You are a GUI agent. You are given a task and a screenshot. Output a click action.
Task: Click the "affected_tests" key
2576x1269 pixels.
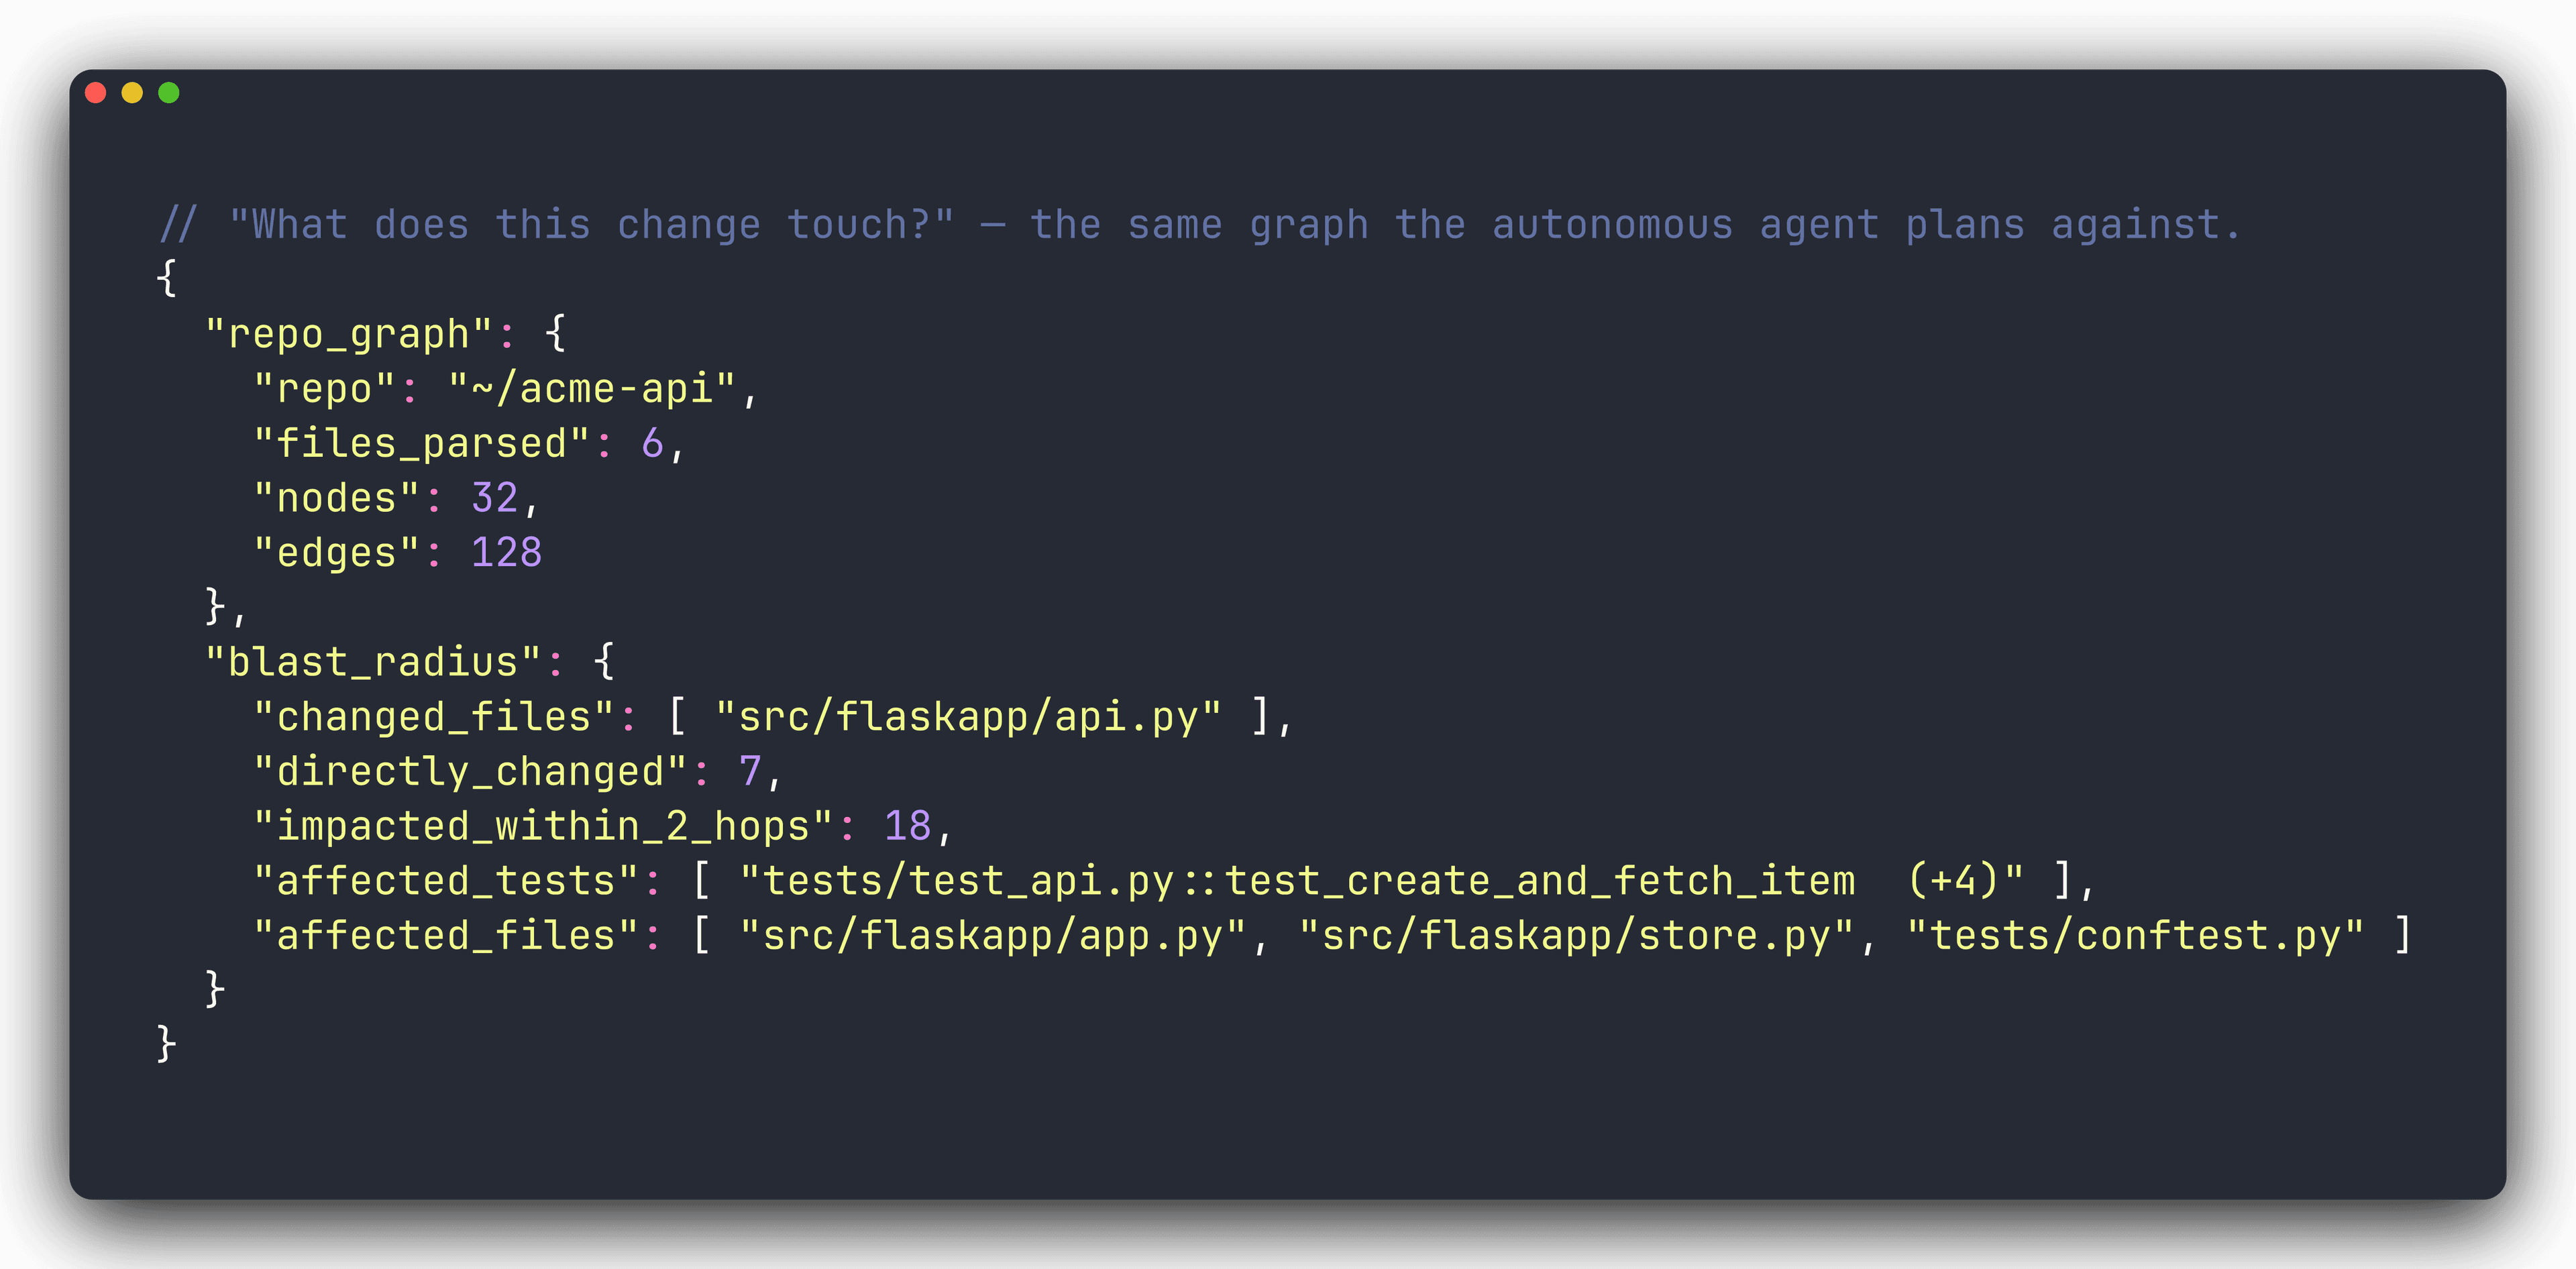coord(446,881)
